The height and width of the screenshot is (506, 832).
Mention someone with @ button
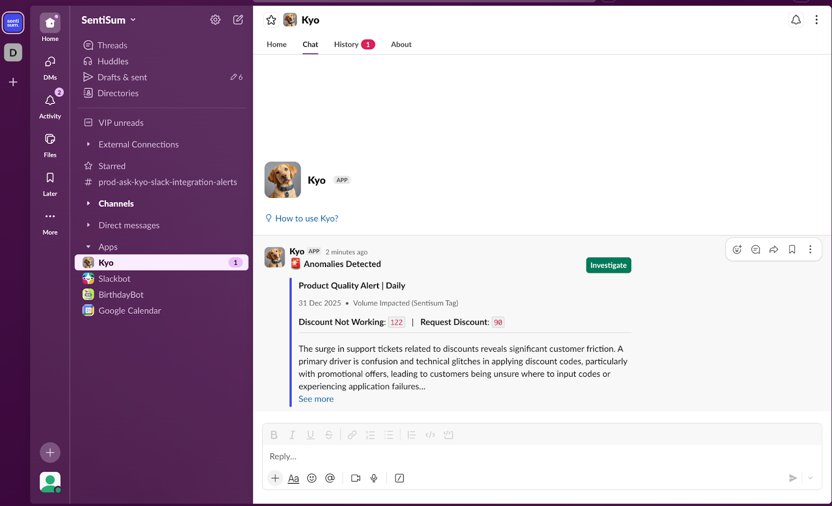pyautogui.click(x=330, y=478)
